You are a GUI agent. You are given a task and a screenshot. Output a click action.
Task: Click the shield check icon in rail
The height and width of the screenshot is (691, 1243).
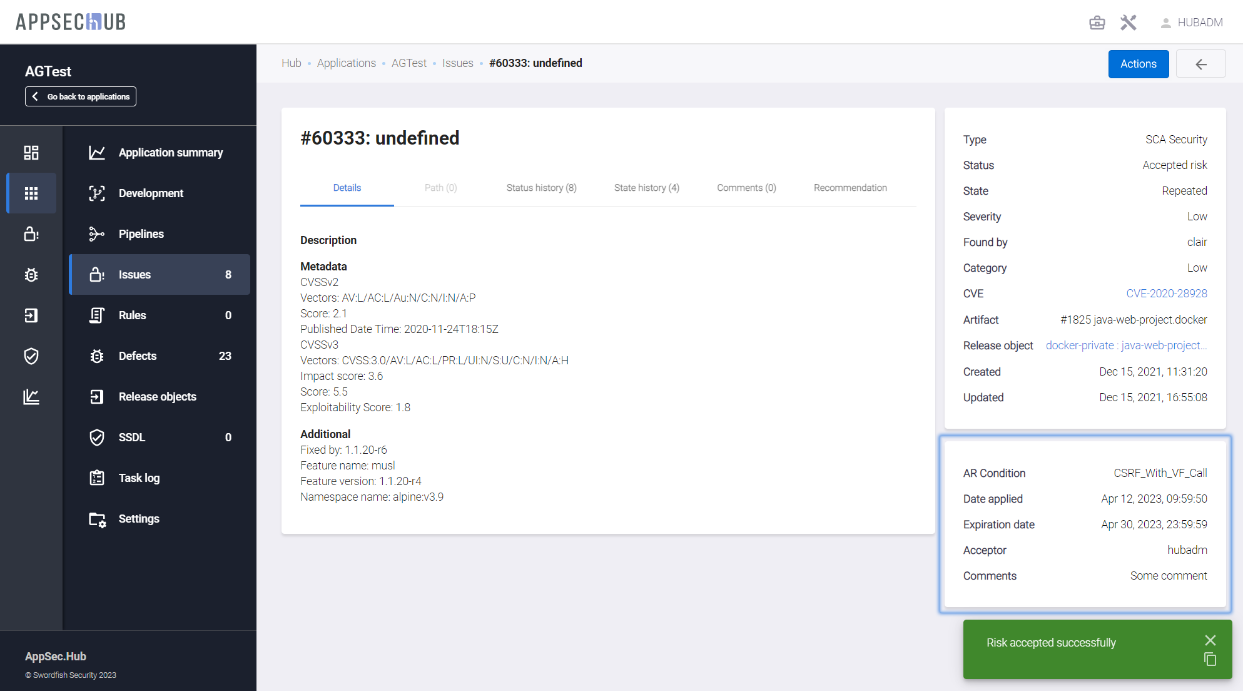point(31,356)
